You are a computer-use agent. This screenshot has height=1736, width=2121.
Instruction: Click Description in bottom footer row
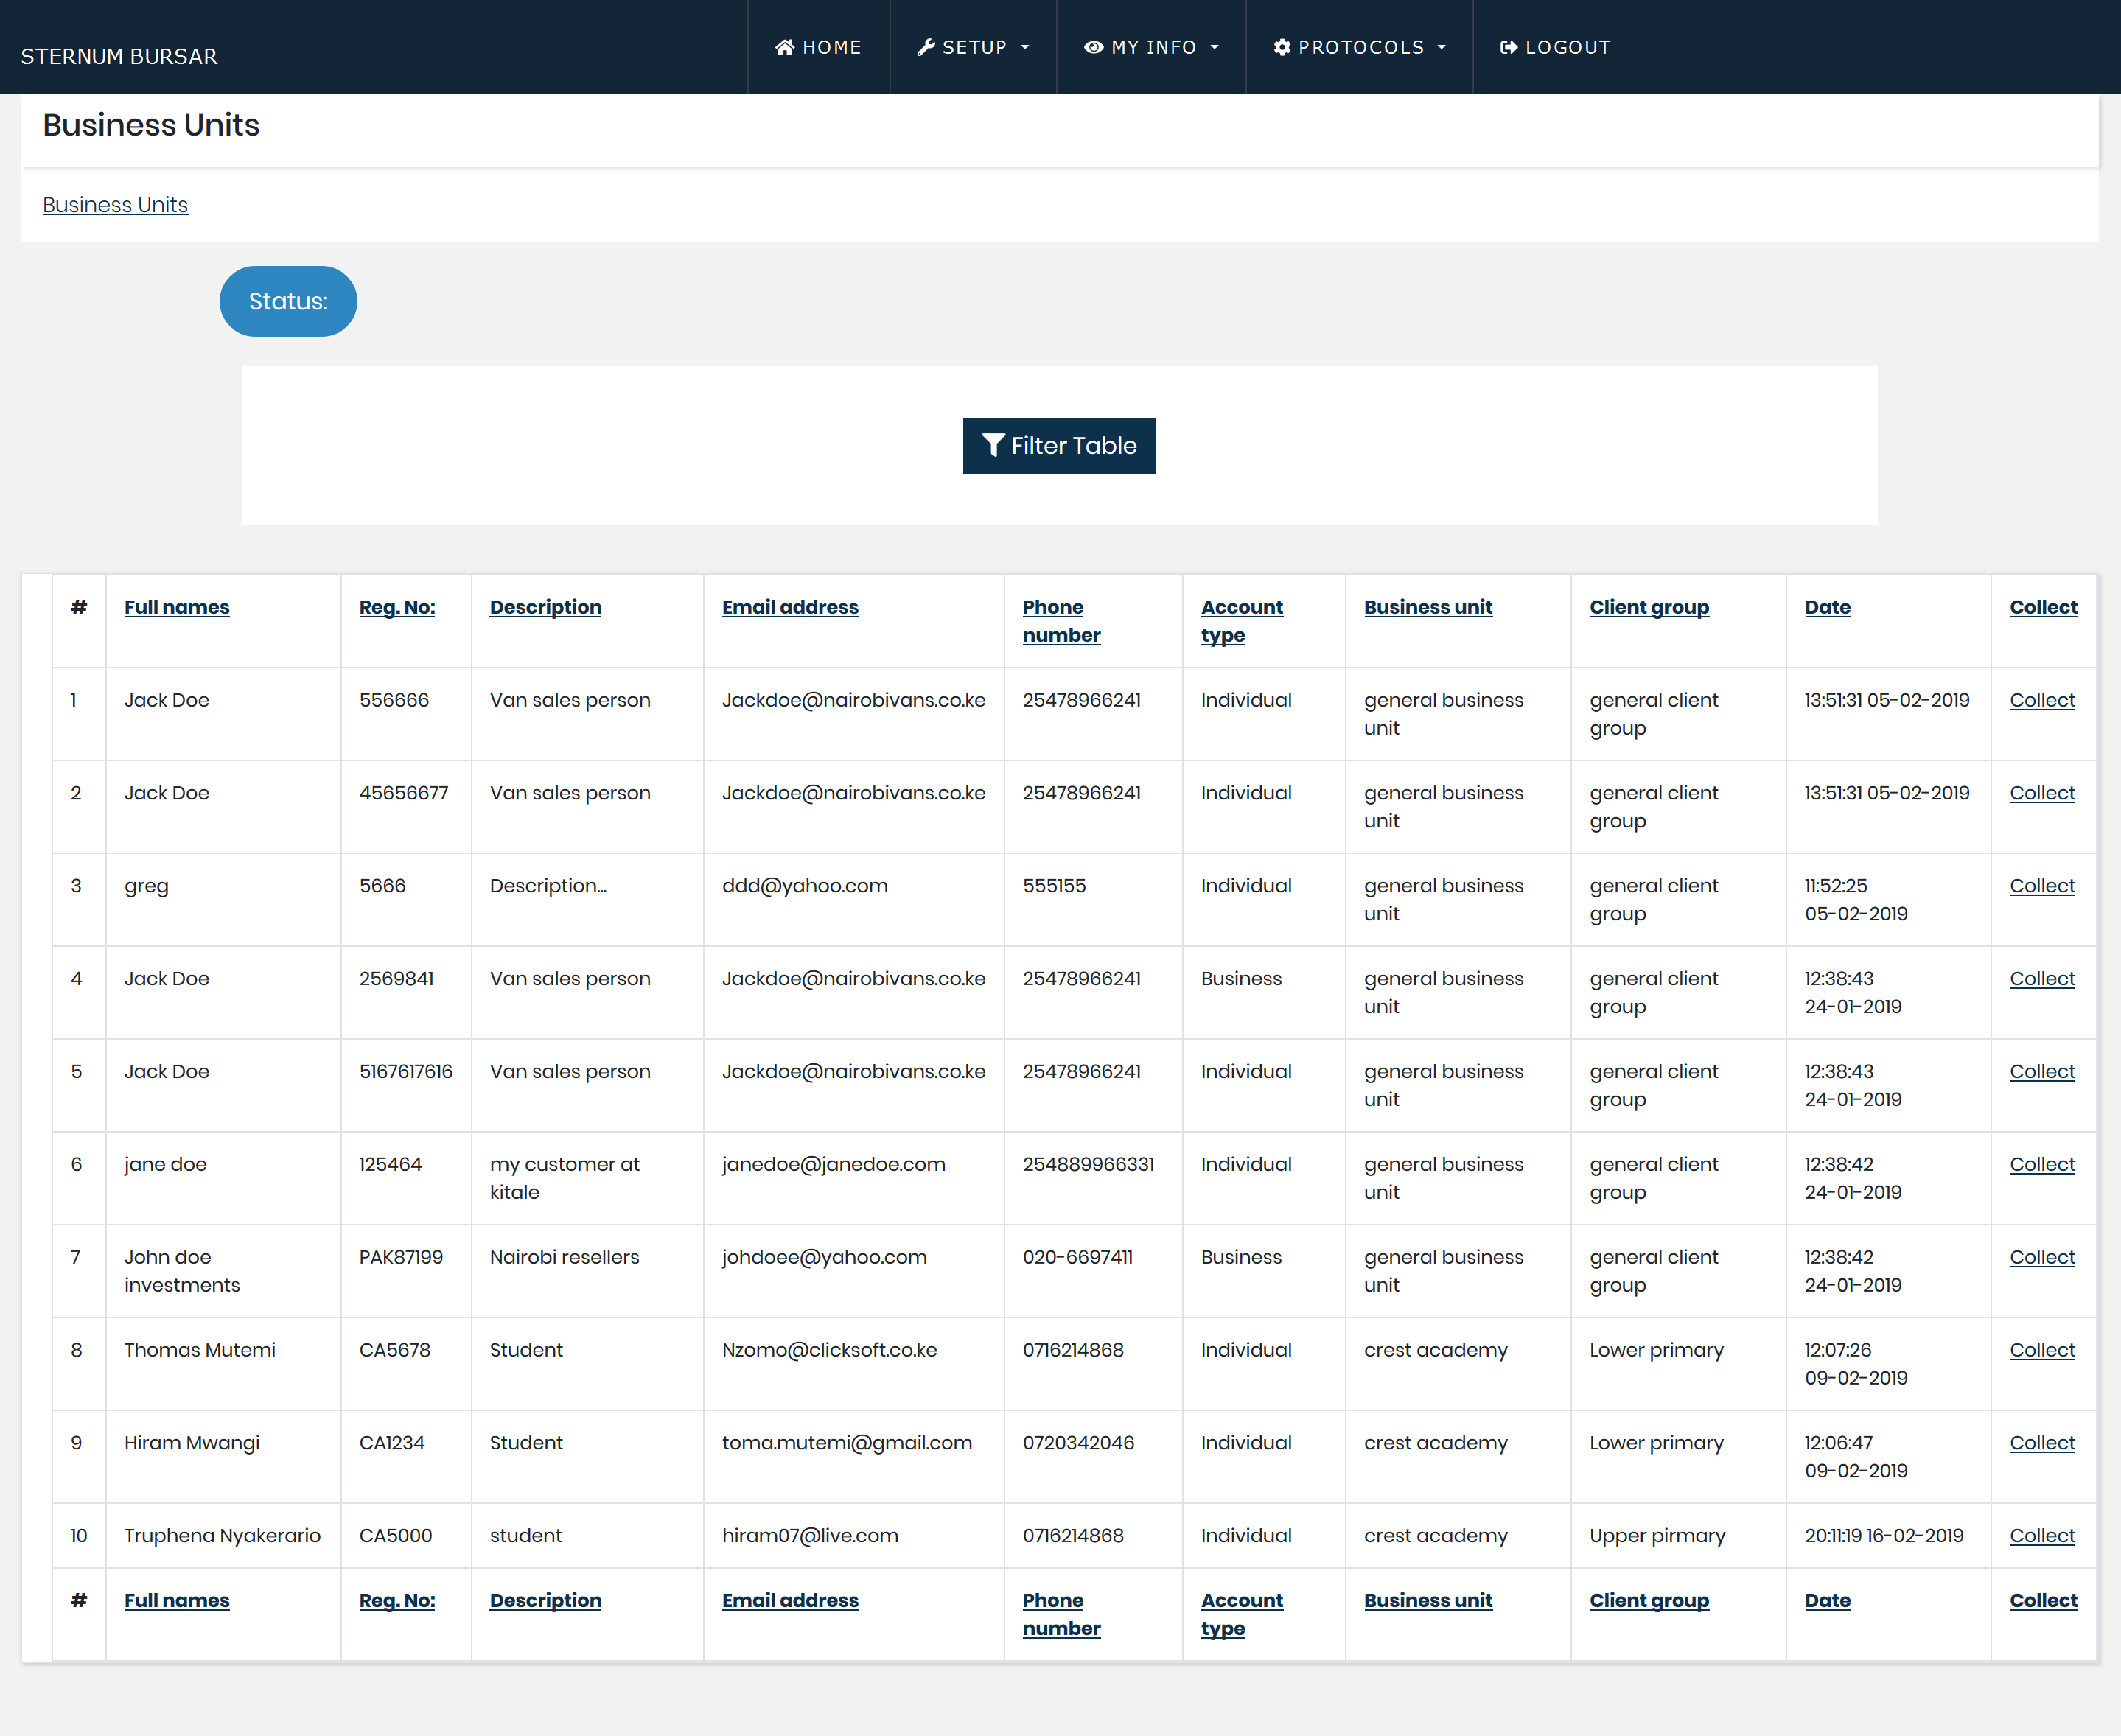coord(546,1600)
